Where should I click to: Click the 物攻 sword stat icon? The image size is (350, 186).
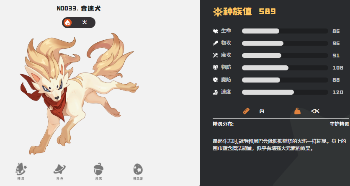coord(215,43)
